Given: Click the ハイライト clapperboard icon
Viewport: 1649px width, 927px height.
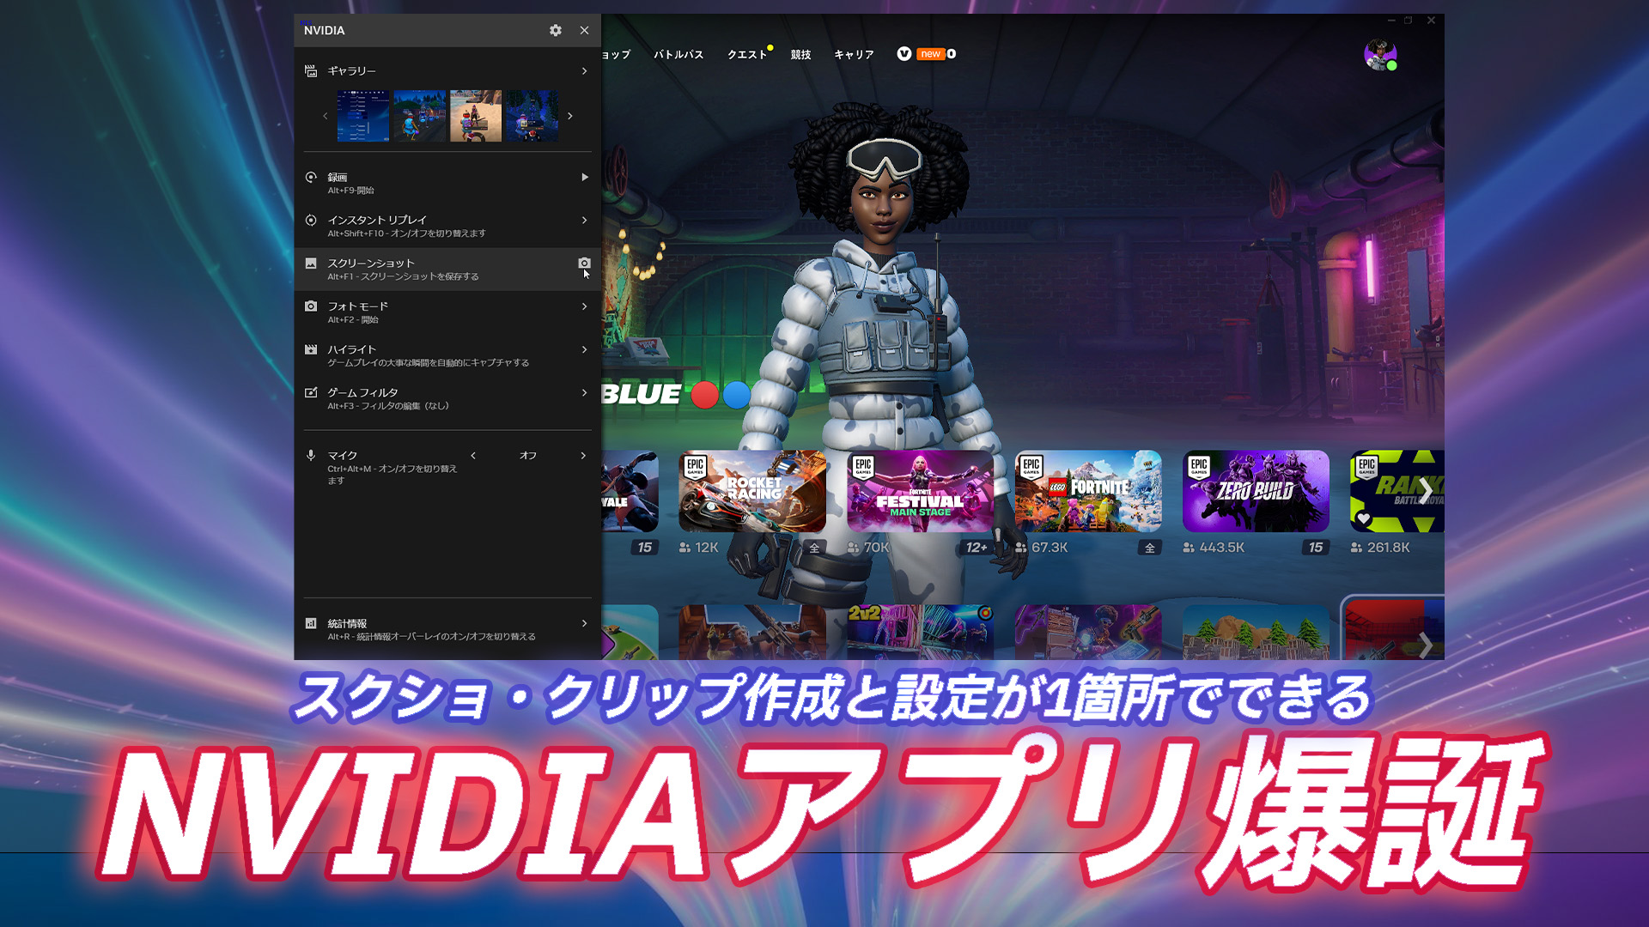Looking at the screenshot, I should click(311, 349).
